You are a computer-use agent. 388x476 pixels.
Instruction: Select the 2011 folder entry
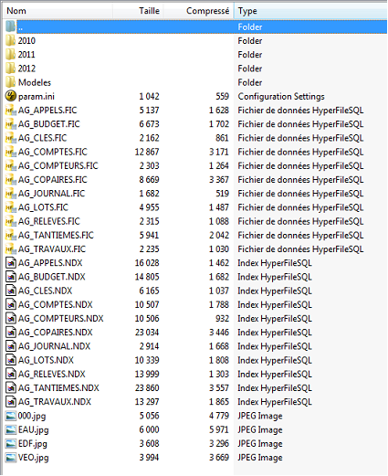[26, 55]
